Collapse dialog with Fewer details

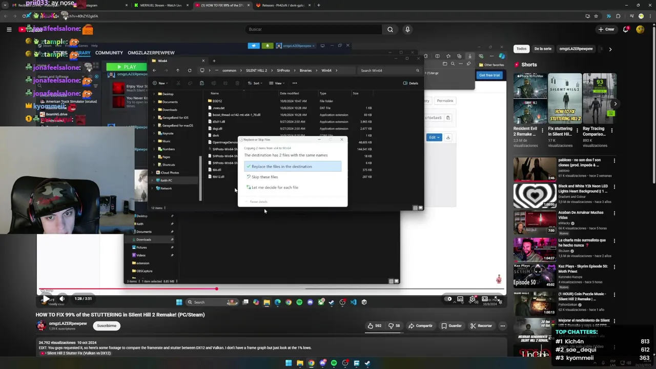pos(257,201)
